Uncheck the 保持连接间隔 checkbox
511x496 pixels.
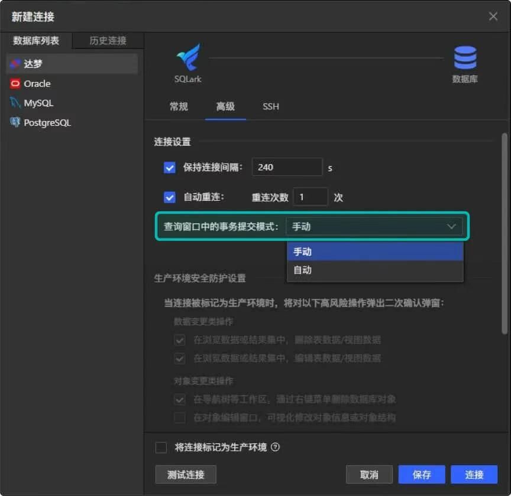click(x=170, y=168)
